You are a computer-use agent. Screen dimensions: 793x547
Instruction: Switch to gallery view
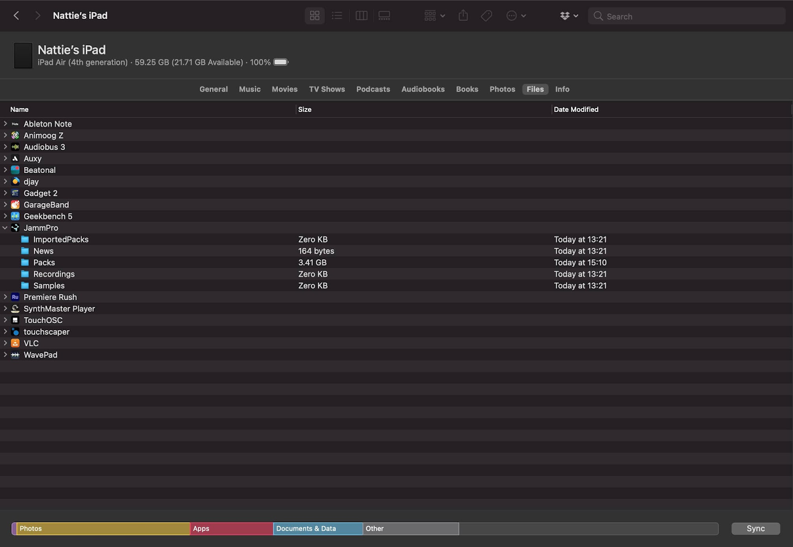(x=384, y=16)
